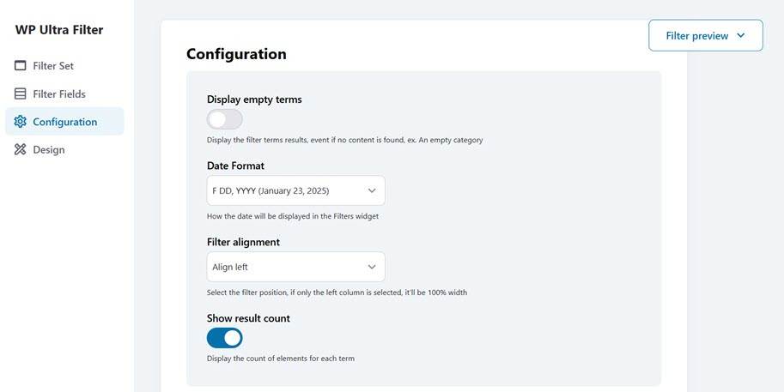Click the Design tools icon
The image size is (784, 392).
click(21, 150)
